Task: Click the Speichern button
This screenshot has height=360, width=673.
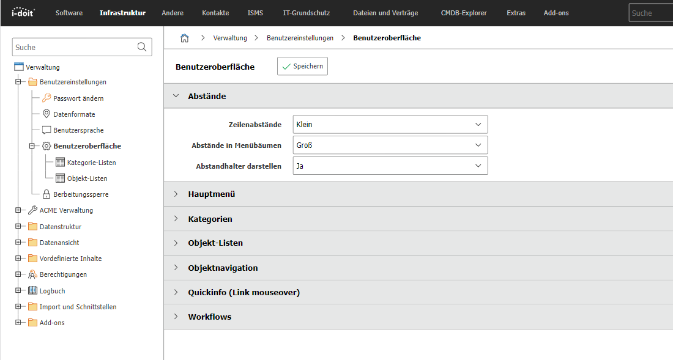Action: pos(303,66)
